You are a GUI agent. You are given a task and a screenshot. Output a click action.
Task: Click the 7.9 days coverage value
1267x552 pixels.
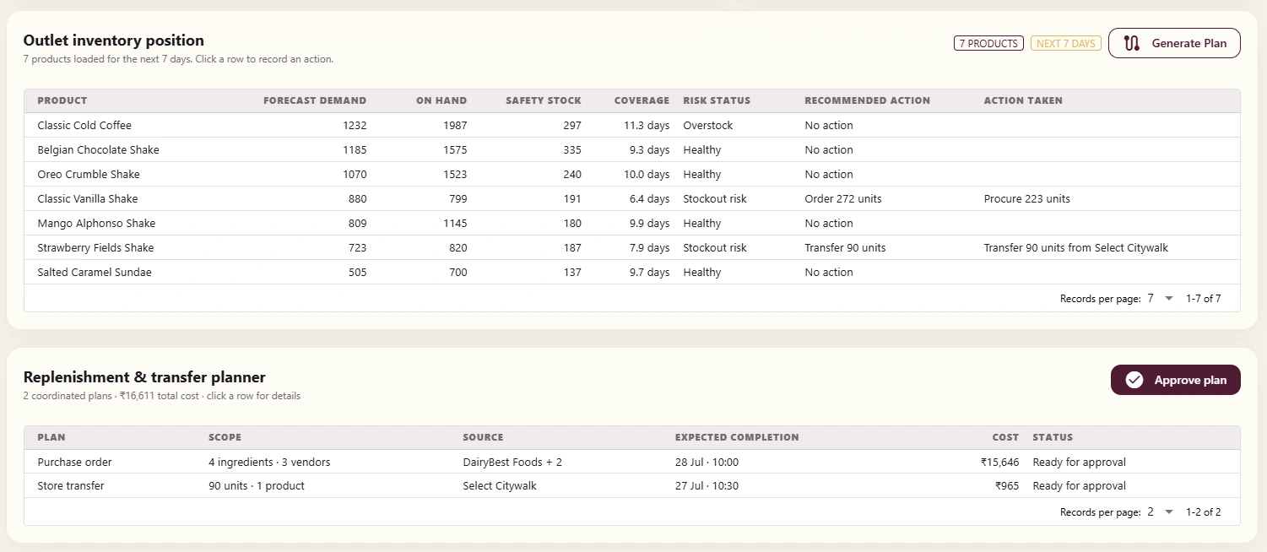pos(649,247)
